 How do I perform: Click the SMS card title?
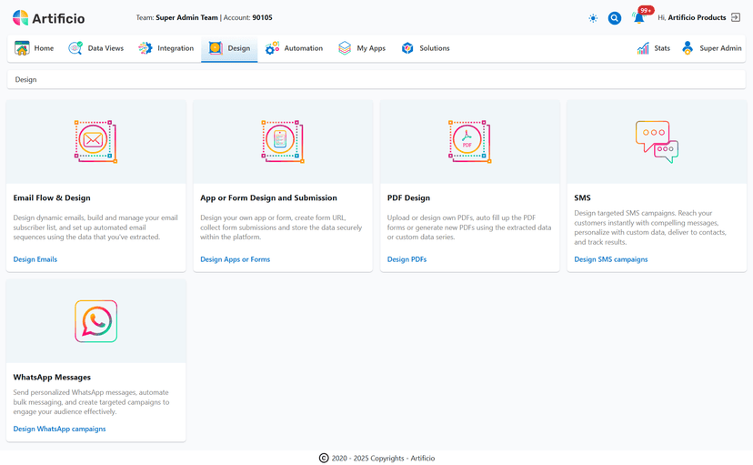[x=583, y=197]
